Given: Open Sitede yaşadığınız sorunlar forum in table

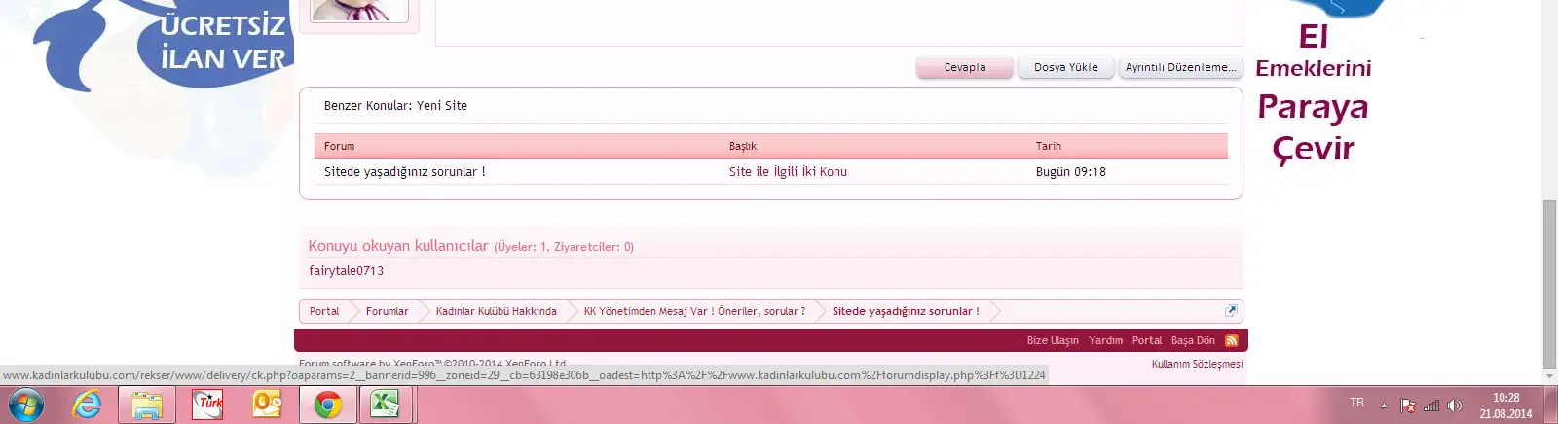Looking at the screenshot, I should click(404, 171).
